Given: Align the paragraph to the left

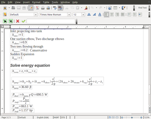Looking at the screenshot, I should tap(107, 14).
